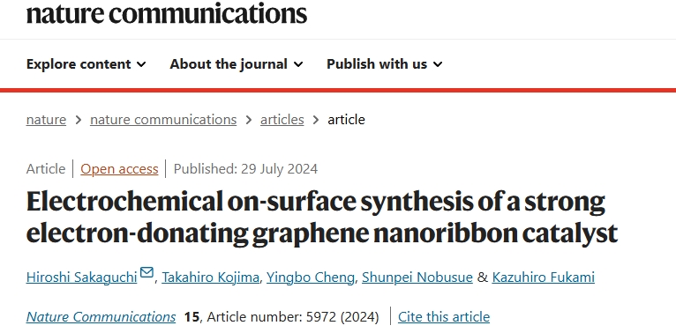Screen dimensions: 676x333
Task: Open the nature communications breadcrumb link
Action: (x=163, y=120)
